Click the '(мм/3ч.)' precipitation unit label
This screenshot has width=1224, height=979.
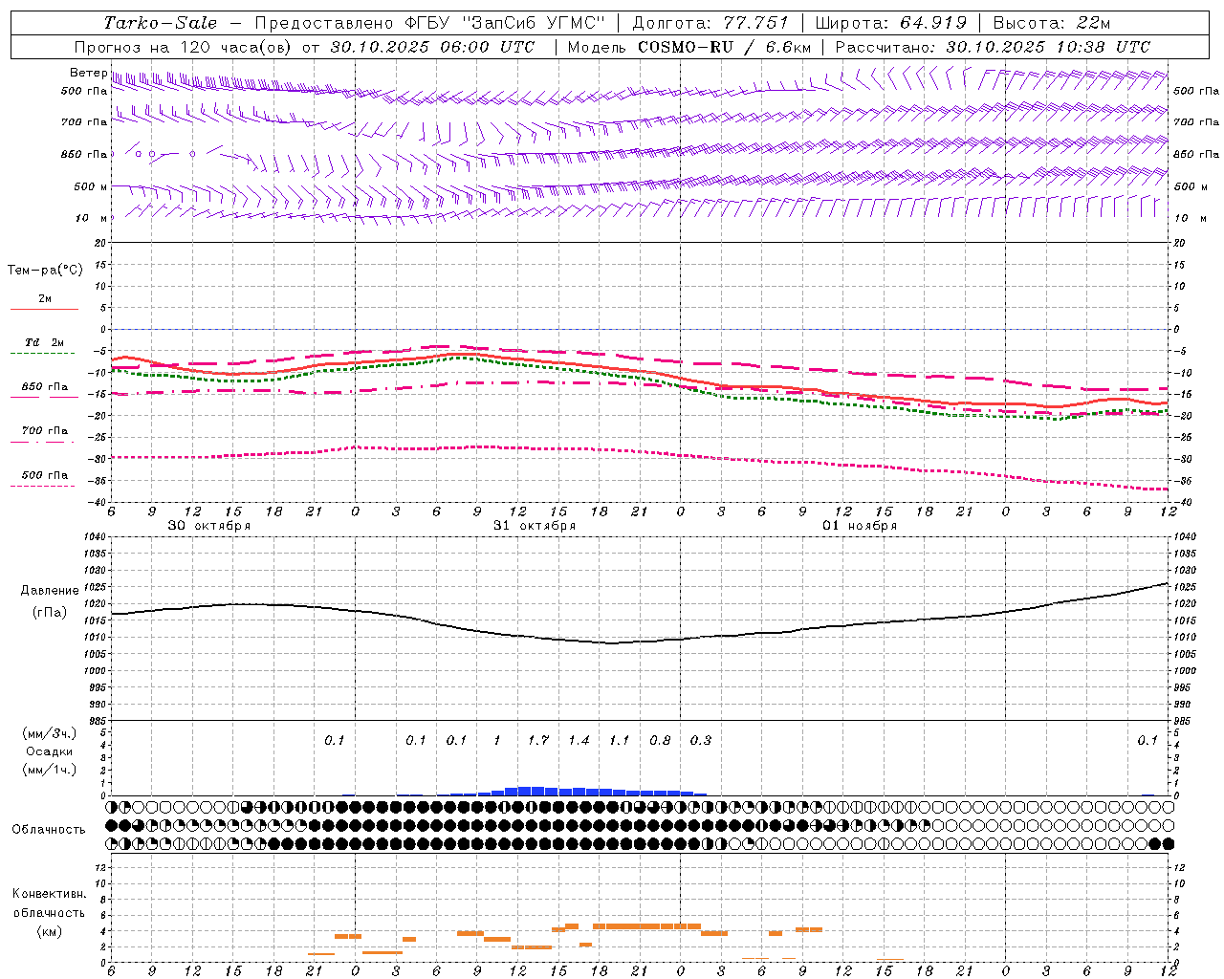50,733
